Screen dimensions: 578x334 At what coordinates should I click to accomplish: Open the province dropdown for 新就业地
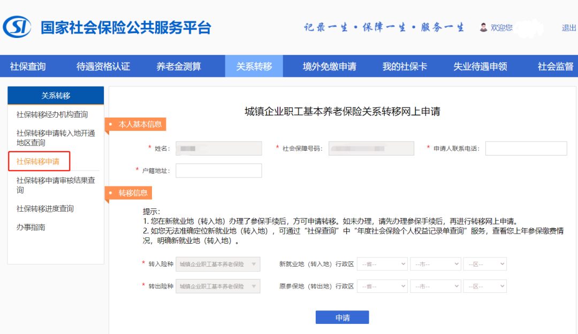pyautogui.click(x=382, y=264)
